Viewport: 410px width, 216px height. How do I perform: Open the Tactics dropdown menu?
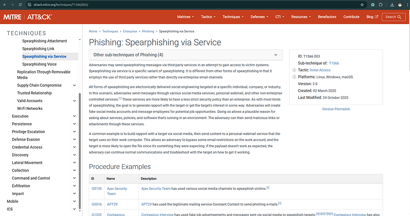click(208, 17)
